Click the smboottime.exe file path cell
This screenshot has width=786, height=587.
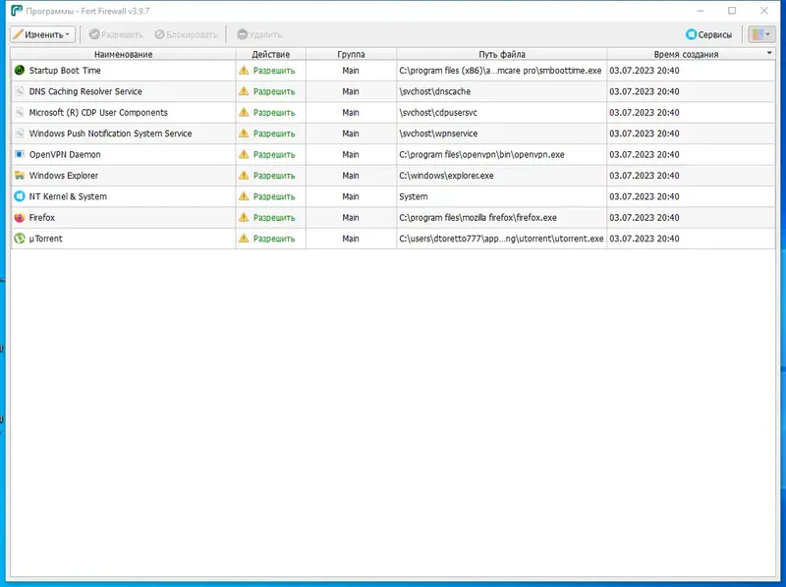pos(501,71)
